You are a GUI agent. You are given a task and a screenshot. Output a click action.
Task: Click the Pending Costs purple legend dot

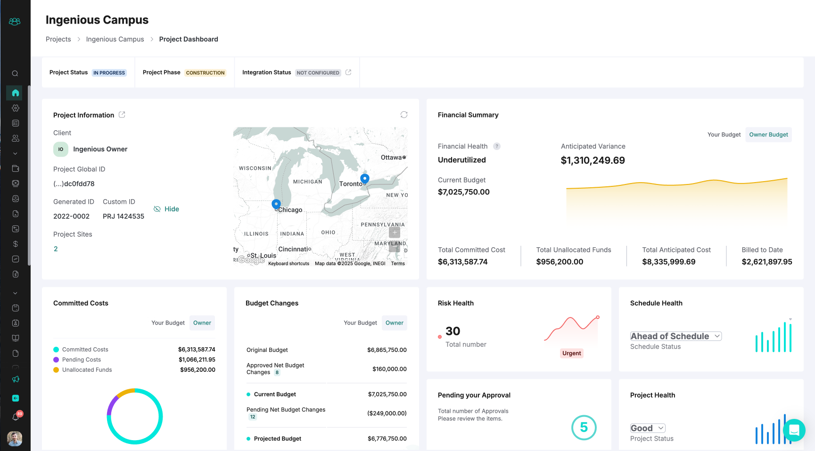click(x=56, y=359)
